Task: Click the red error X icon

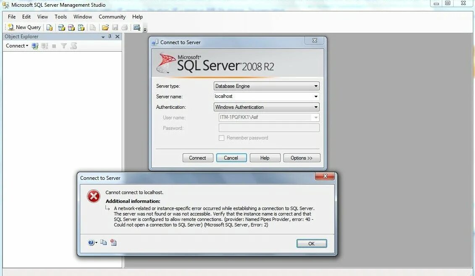Action: 94,196
